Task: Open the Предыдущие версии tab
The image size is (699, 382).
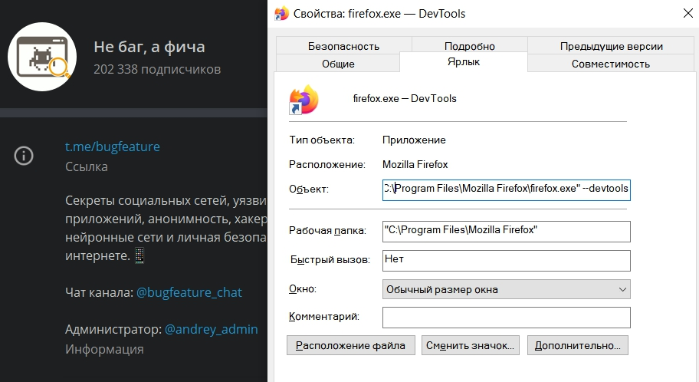Action: tap(611, 46)
